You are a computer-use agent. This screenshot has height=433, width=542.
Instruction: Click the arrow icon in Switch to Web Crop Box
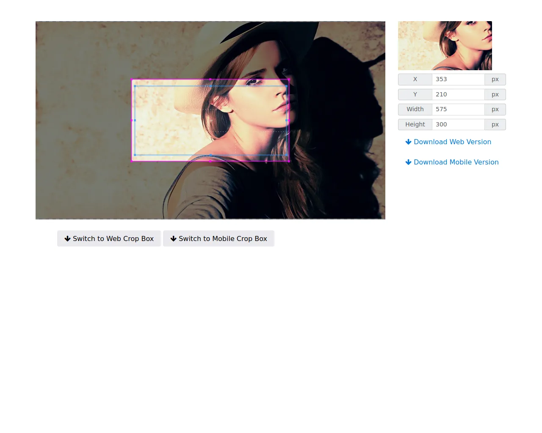pyautogui.click(x=67, y=238)
